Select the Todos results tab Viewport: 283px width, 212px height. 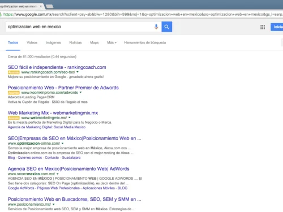tap(13, 42)
